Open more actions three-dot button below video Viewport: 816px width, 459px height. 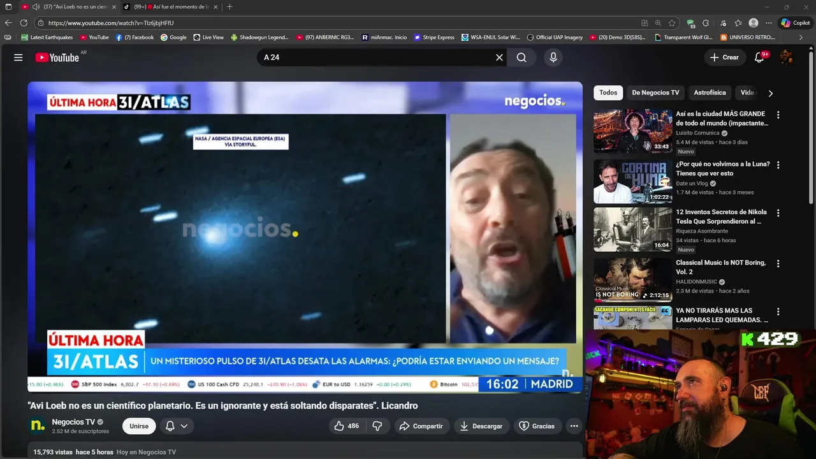pyautogui.click(x=574, y=426)
